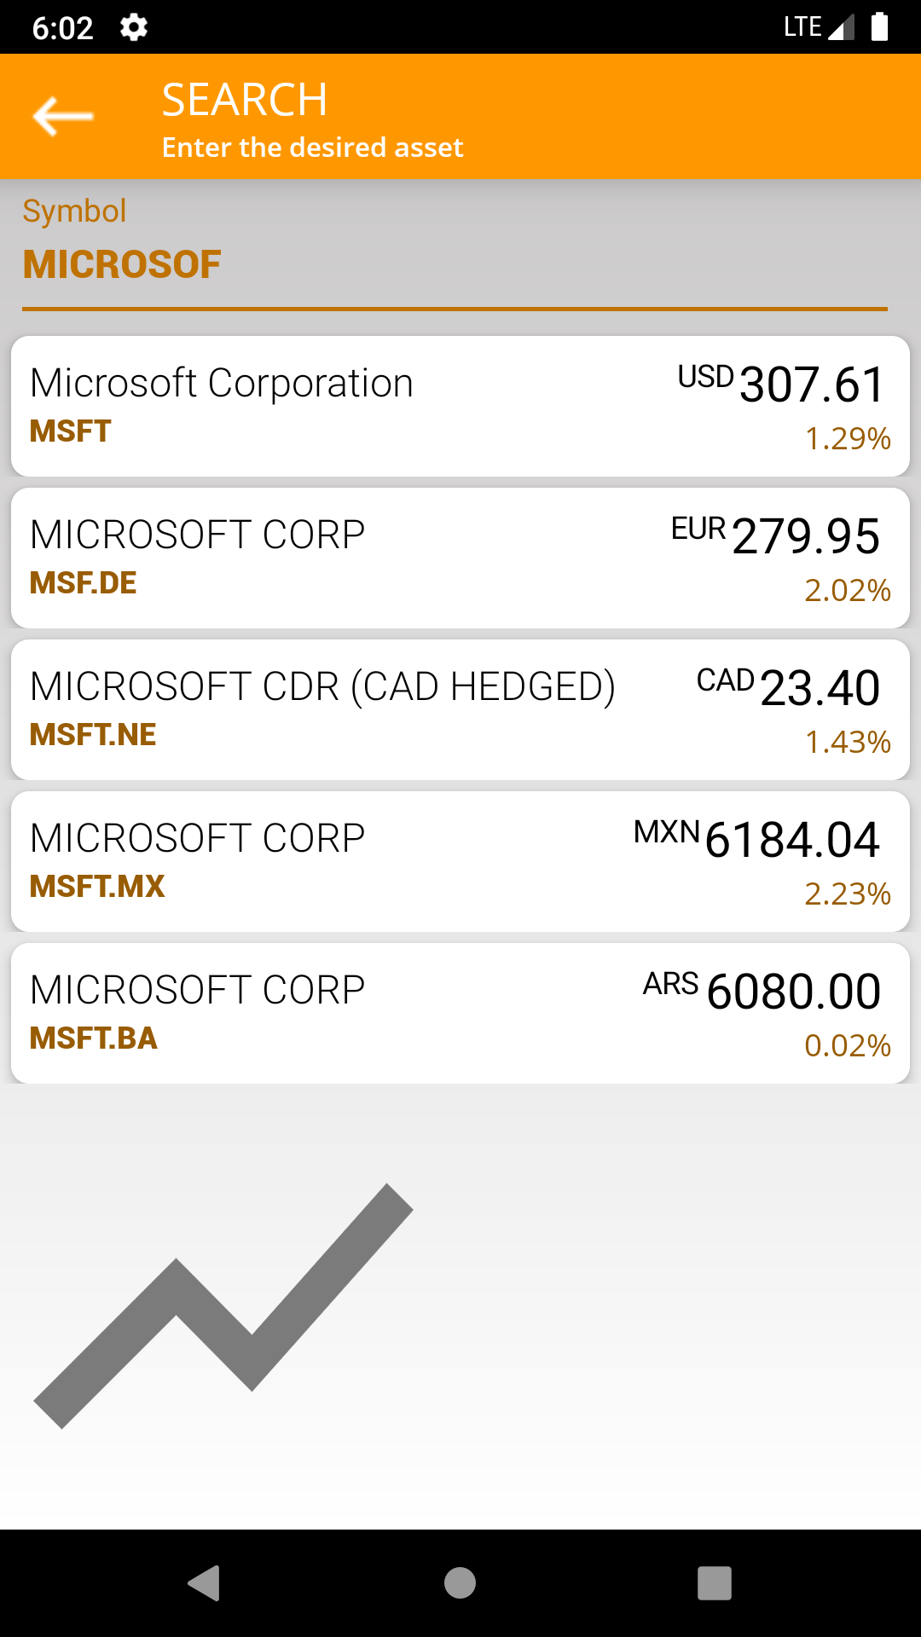Screen dimensions: 921x1637
Task: Tap the LTE signal indicator
Action: [817, 27]
